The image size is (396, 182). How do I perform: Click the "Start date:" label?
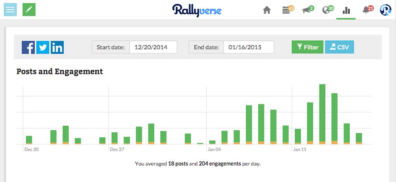pyautogui.click(x=111, y=47)
